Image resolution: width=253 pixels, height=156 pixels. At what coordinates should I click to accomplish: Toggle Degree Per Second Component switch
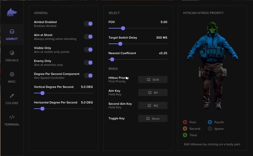tap(88, 76)
